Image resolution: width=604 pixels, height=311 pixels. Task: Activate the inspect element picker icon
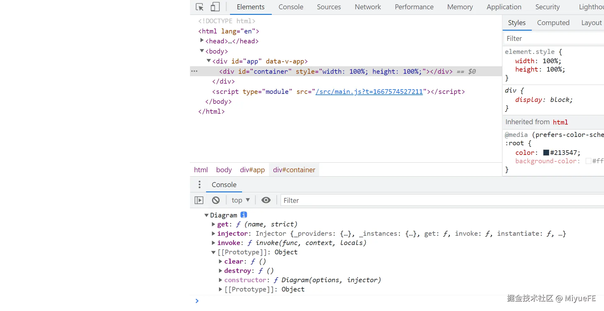200,7
